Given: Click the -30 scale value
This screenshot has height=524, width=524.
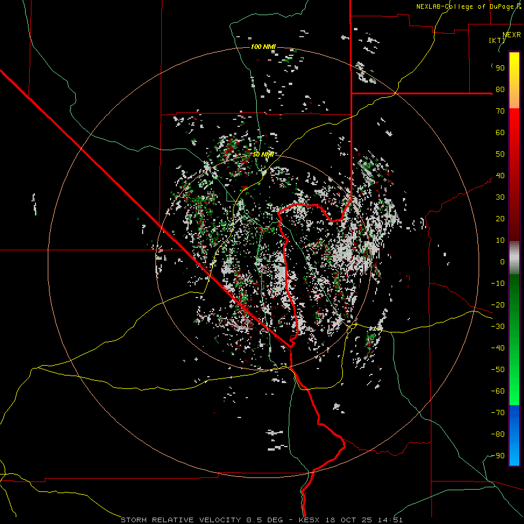Looking at the screenshot, I should pyautogui.click(x=498, y=327).
